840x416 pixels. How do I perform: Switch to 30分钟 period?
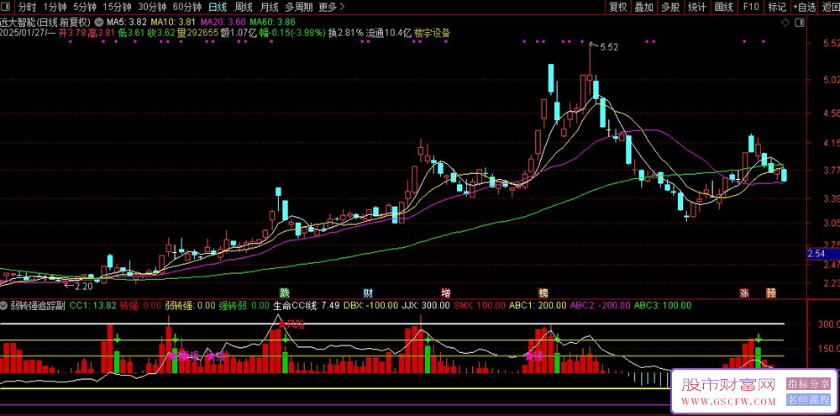pos(152,7)
